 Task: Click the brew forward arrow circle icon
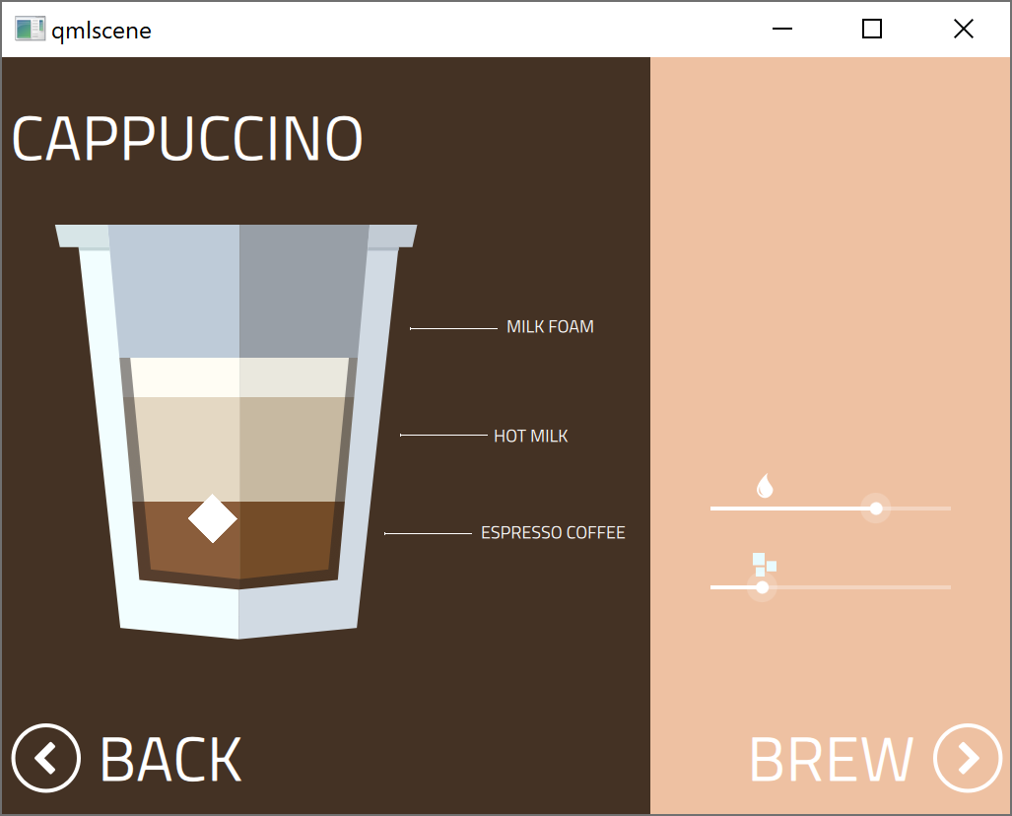click(x=968, y=758)
